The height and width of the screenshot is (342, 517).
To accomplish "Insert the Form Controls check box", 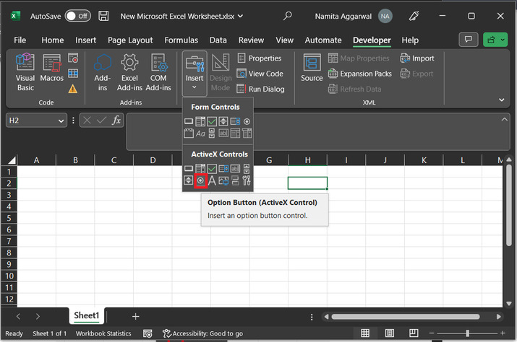I will tap(212, 122).
